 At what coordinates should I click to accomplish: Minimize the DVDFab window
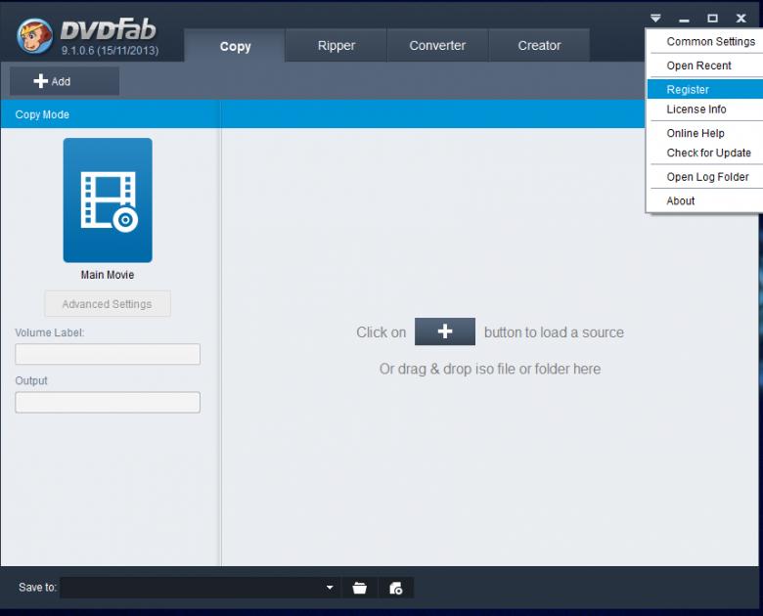[684, 19]
